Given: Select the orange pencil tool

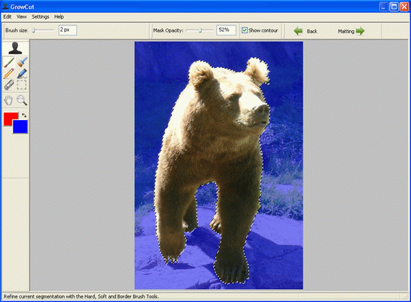Looking at the screenshot, I should 9,74.
